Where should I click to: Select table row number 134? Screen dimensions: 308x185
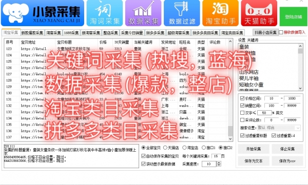point(116,118)
